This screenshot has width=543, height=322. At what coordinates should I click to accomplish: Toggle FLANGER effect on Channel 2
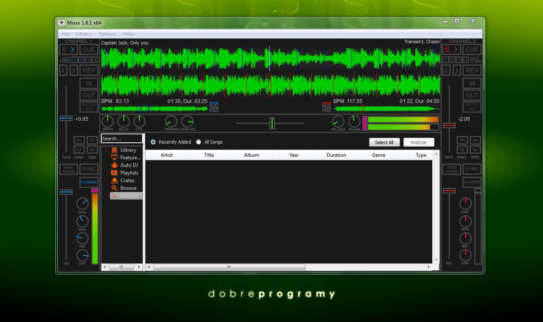point(472,182)
